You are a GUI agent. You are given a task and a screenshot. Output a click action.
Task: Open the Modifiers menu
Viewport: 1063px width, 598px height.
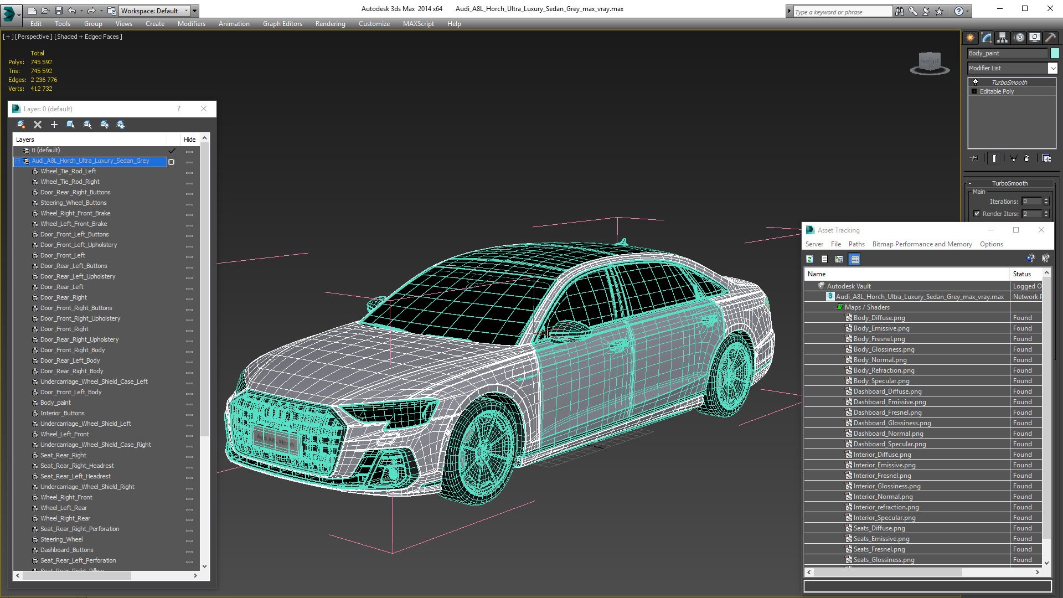[x=191, y=24]
